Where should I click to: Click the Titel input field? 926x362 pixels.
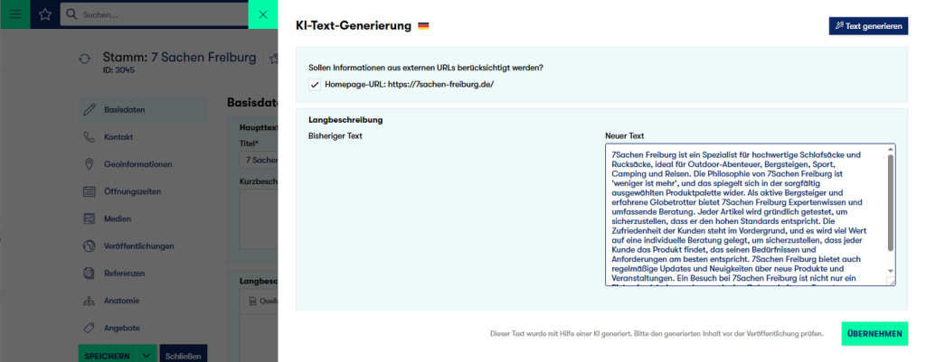pyautogui.click(x=259, y=161)
